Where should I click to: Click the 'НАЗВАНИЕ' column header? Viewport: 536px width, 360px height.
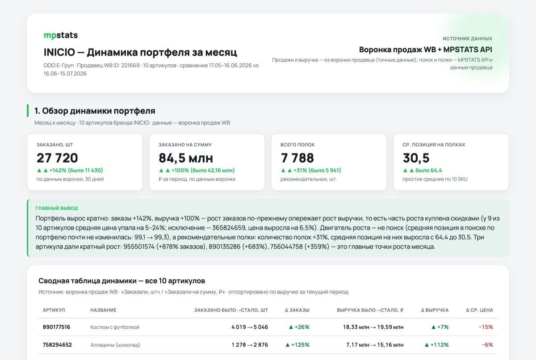tap(103, 310)
